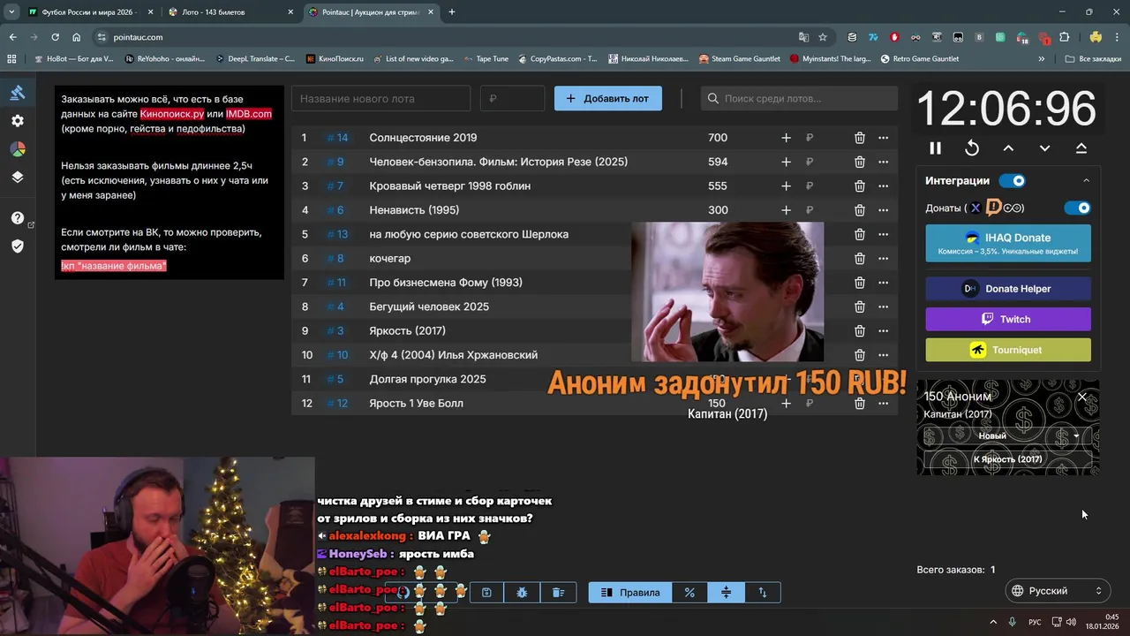Screen dimensions: 1130x636
Task: Switch to Лото - 143 билетов tab
Action: click(231, 12)
